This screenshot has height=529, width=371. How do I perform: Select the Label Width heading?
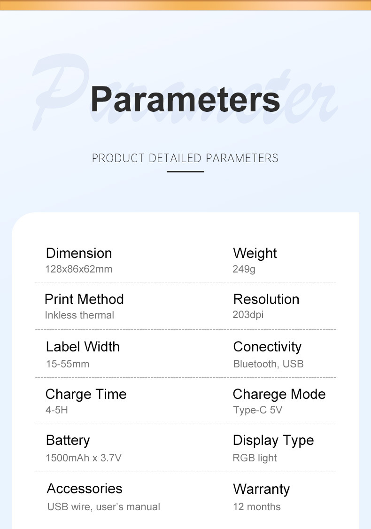83,347
